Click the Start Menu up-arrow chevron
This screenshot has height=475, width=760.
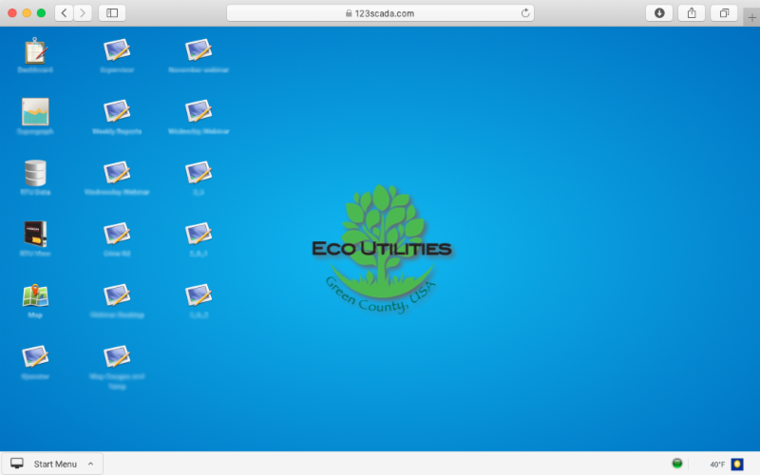(90, 464)
